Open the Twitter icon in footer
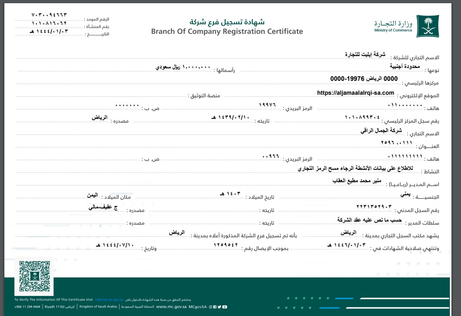 (220, 307)
